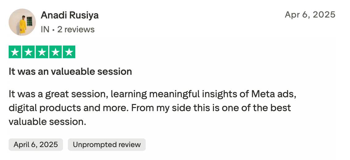350x160 pixels.
Task: Click the April 6, 2025 experience date tag
Action: pos(36,145)
